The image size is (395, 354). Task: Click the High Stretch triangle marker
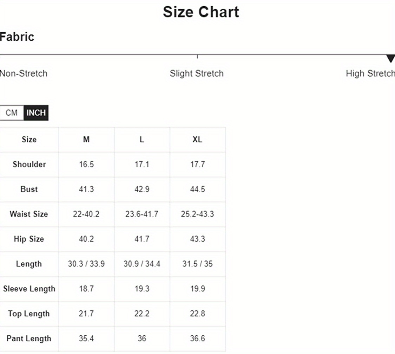[x=391, y=58]
